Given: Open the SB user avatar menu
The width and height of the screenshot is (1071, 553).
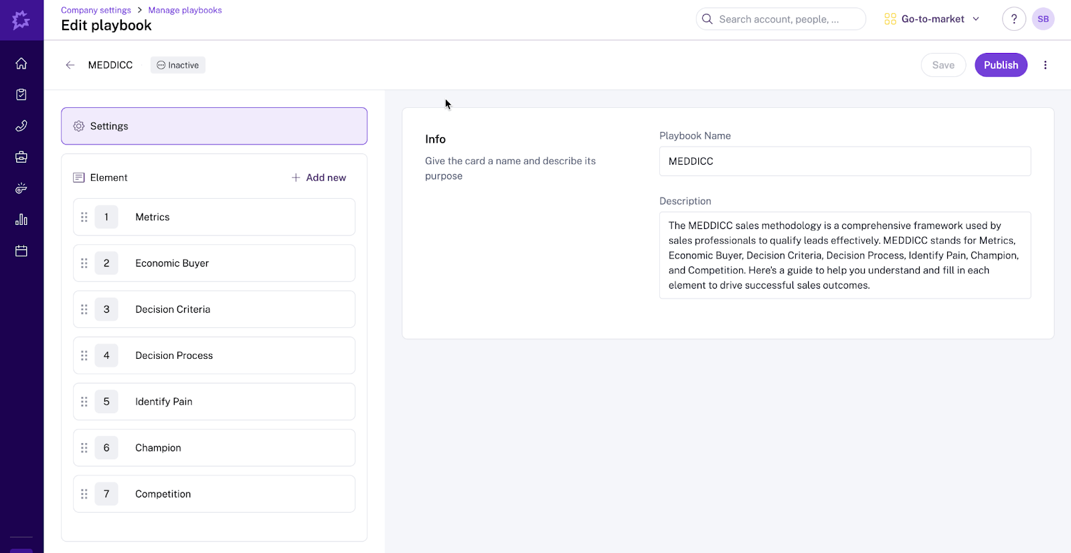Looking at the screenshot, I should pyautogui.click(x=1043, y=19).
